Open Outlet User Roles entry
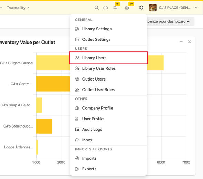 pyautogui.click(x=108, y=90)
